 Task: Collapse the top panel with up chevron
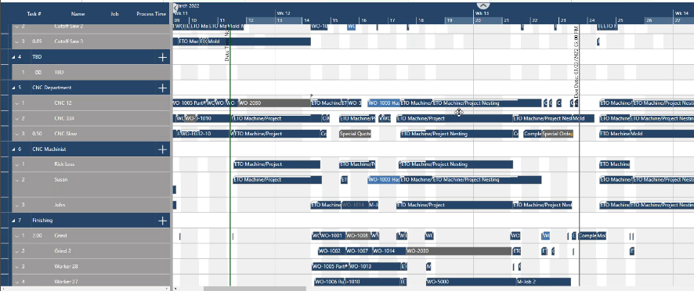[x=483, y=5]
